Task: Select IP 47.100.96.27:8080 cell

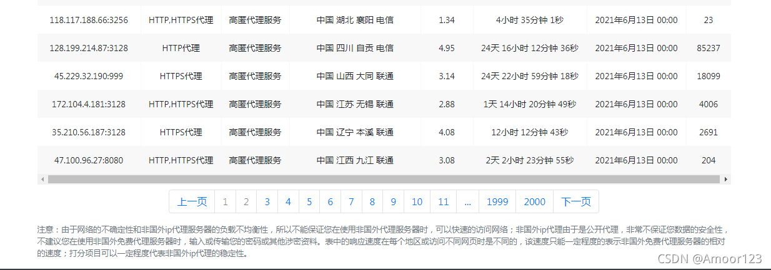Action: tap(89, 160)
